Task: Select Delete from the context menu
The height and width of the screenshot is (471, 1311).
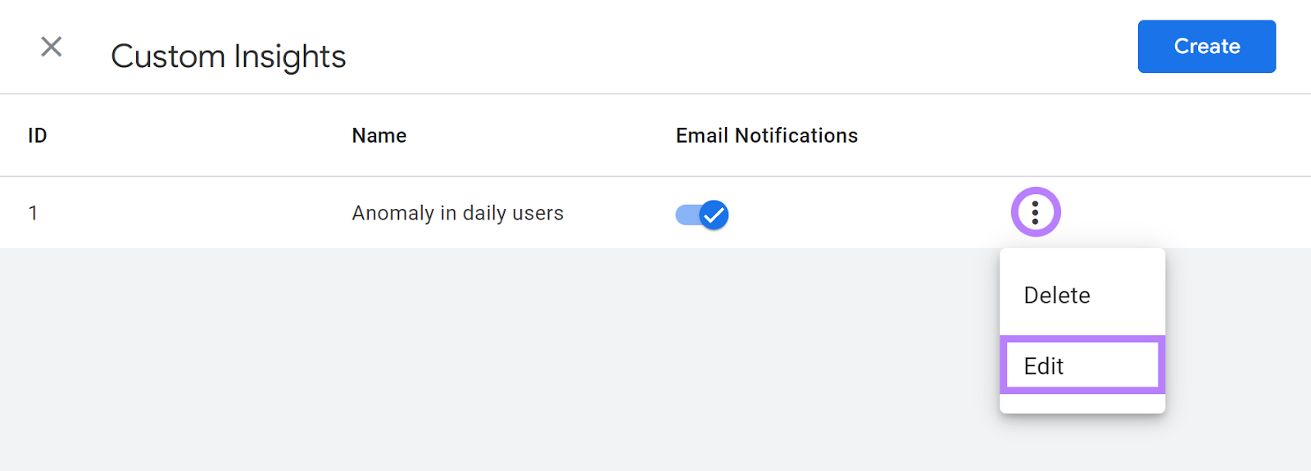Action: point(1057,295)
